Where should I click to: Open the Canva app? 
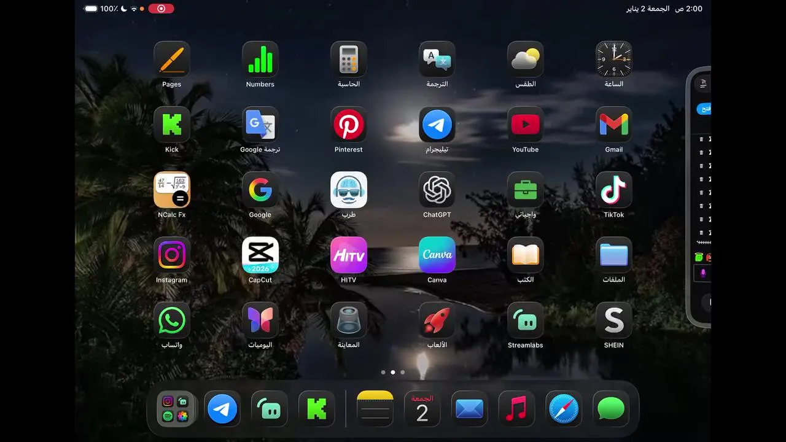[437, 255]
